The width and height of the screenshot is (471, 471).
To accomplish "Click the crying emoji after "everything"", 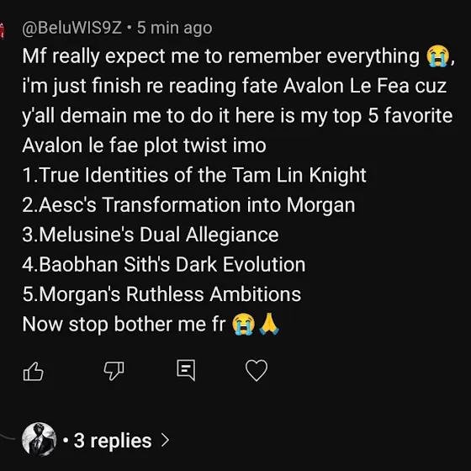I will point(438,56).
